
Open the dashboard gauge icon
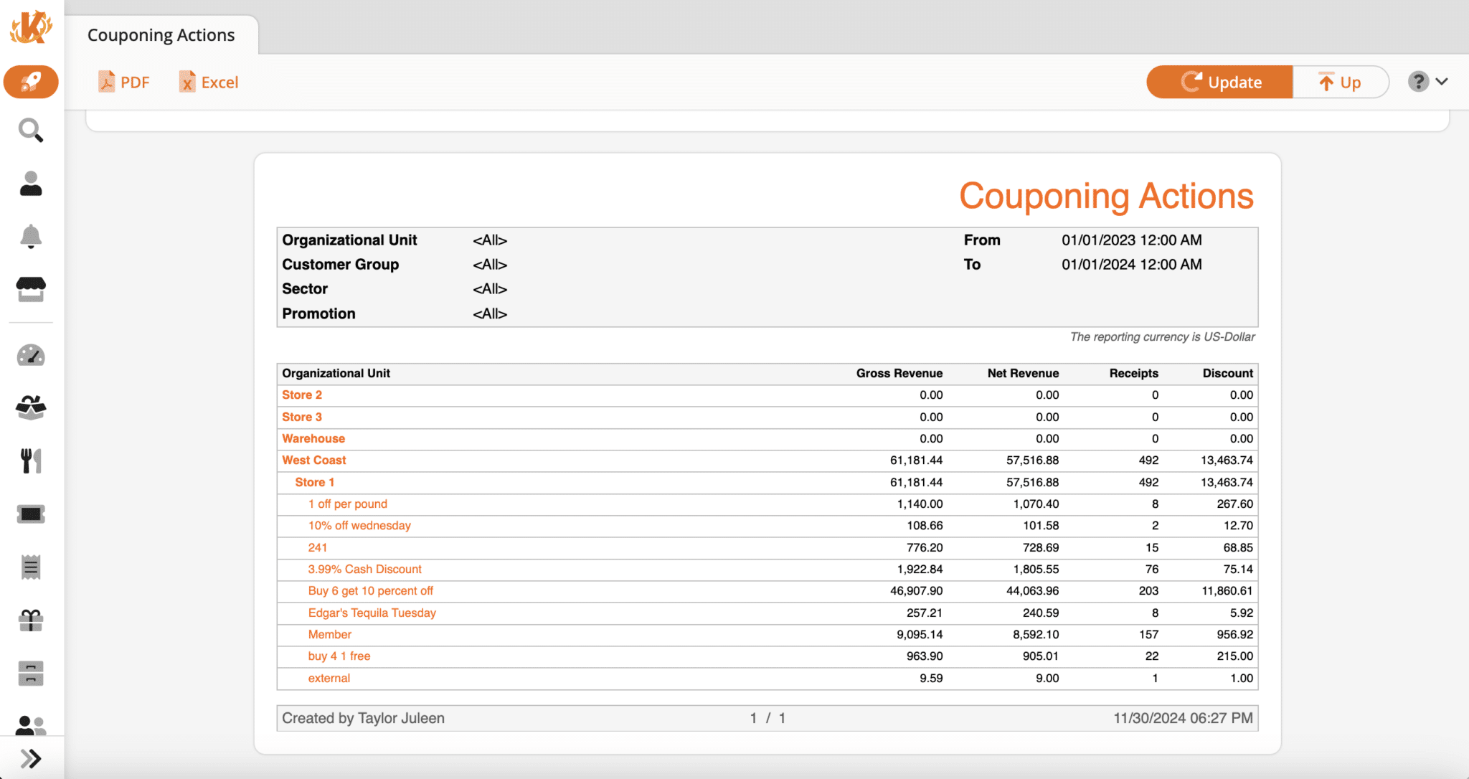coord(31,354)
